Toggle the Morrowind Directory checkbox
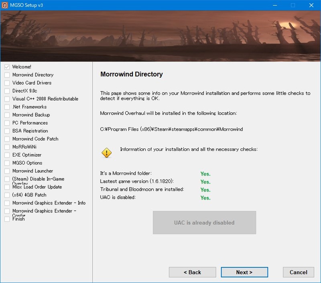321x283 pixels. (7, 75)
